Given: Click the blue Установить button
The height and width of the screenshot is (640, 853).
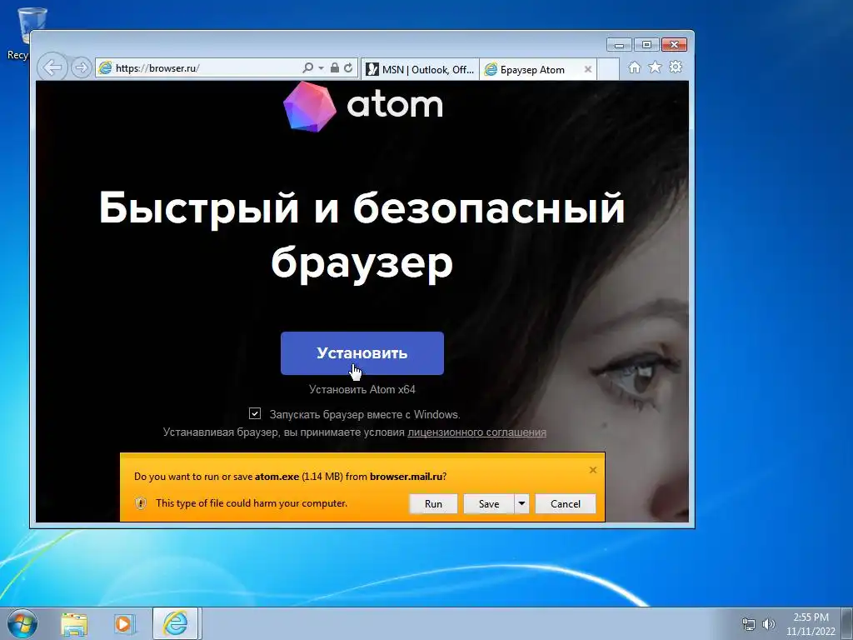Looking at the screenshot, I should tap(362, 353).
